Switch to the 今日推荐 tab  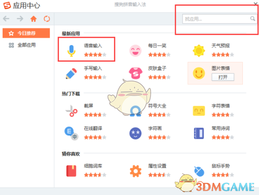(26, 33)
